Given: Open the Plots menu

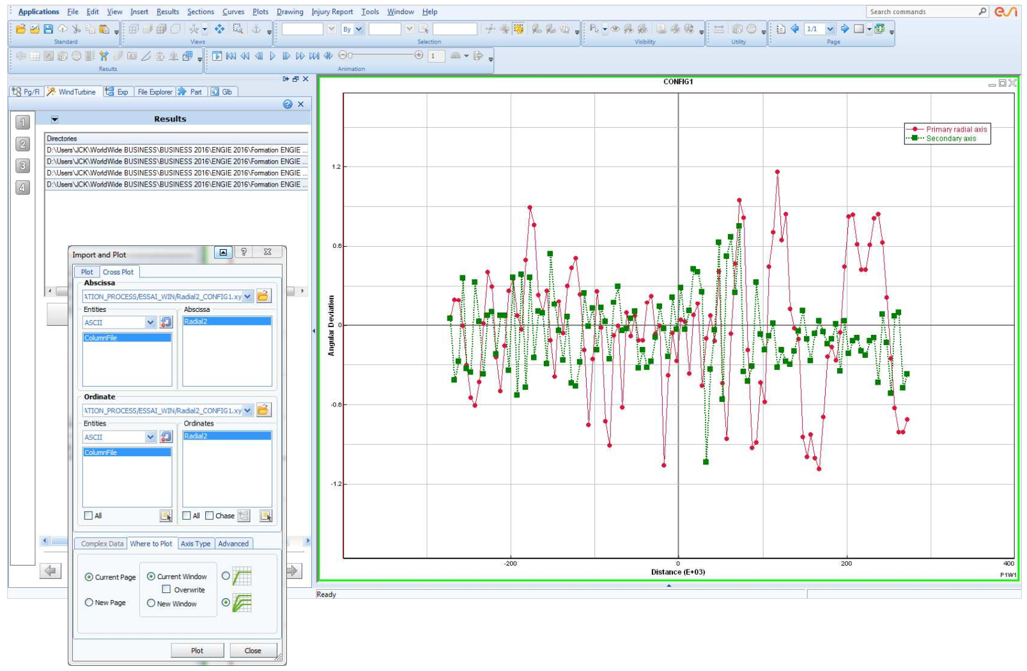Looking at the screenshot, I should (x=261, y=12).
